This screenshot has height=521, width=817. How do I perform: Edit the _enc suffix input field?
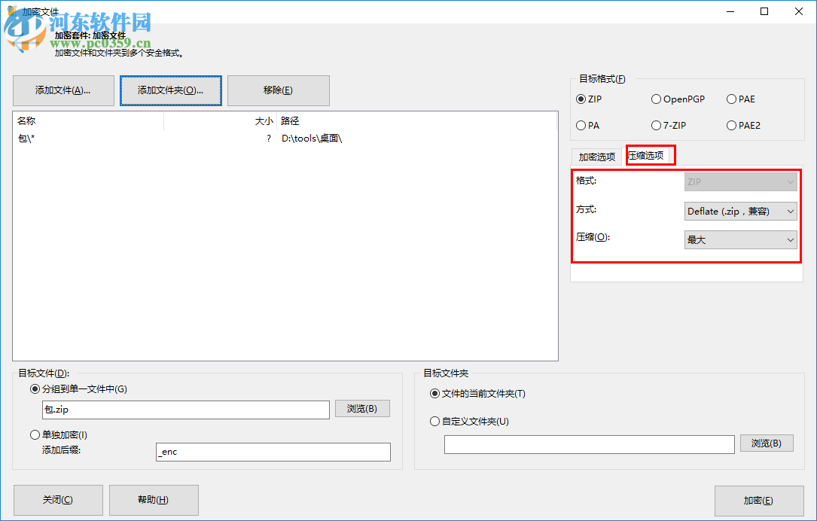point(273,452)
